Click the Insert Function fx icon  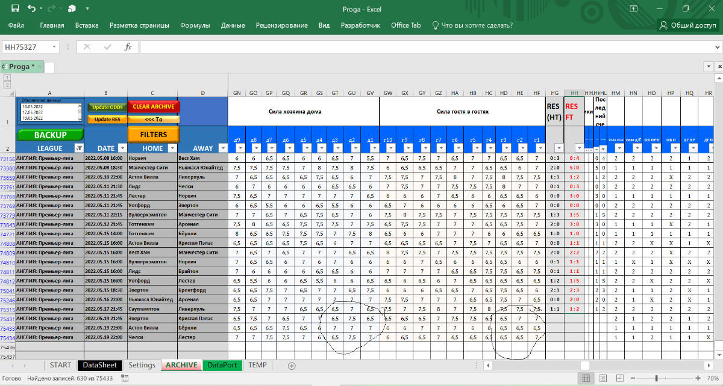point(128,47)
